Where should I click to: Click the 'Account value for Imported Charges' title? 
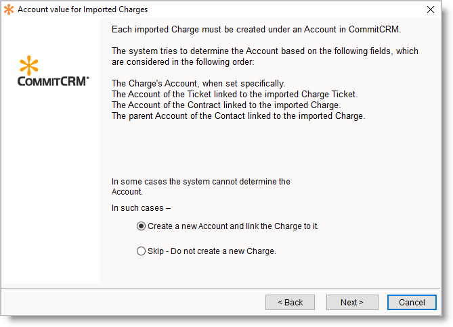coord(82,9)
